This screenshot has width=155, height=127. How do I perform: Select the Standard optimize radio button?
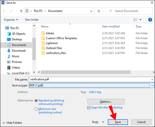click(x=36, y=101)
